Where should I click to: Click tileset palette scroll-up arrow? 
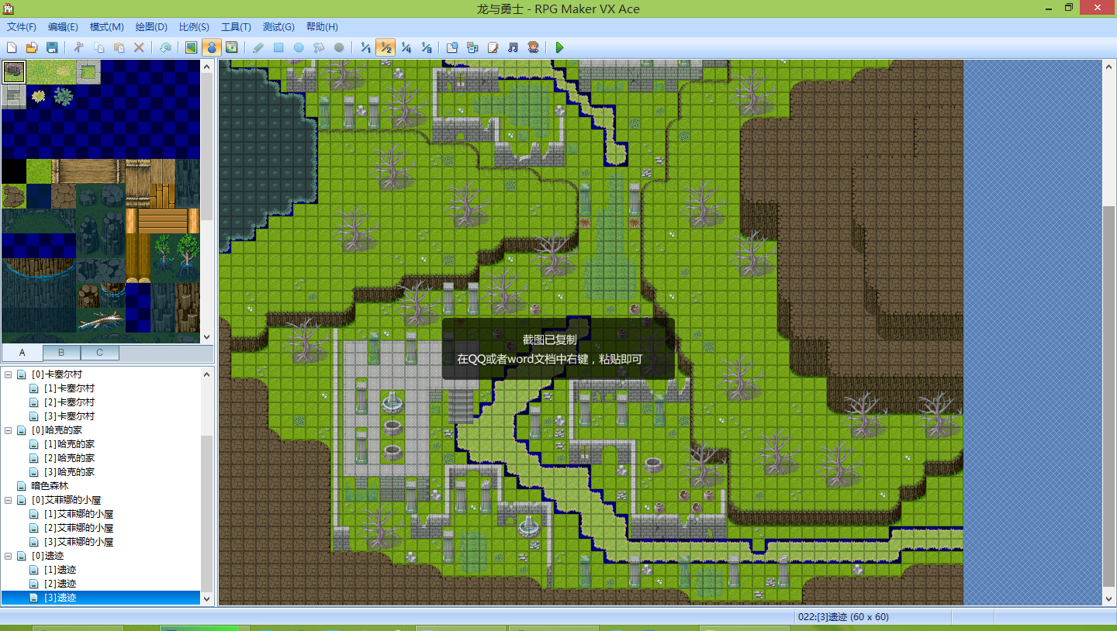207,67
